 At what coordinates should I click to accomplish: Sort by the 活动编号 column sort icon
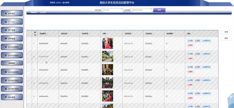(47, 34)
